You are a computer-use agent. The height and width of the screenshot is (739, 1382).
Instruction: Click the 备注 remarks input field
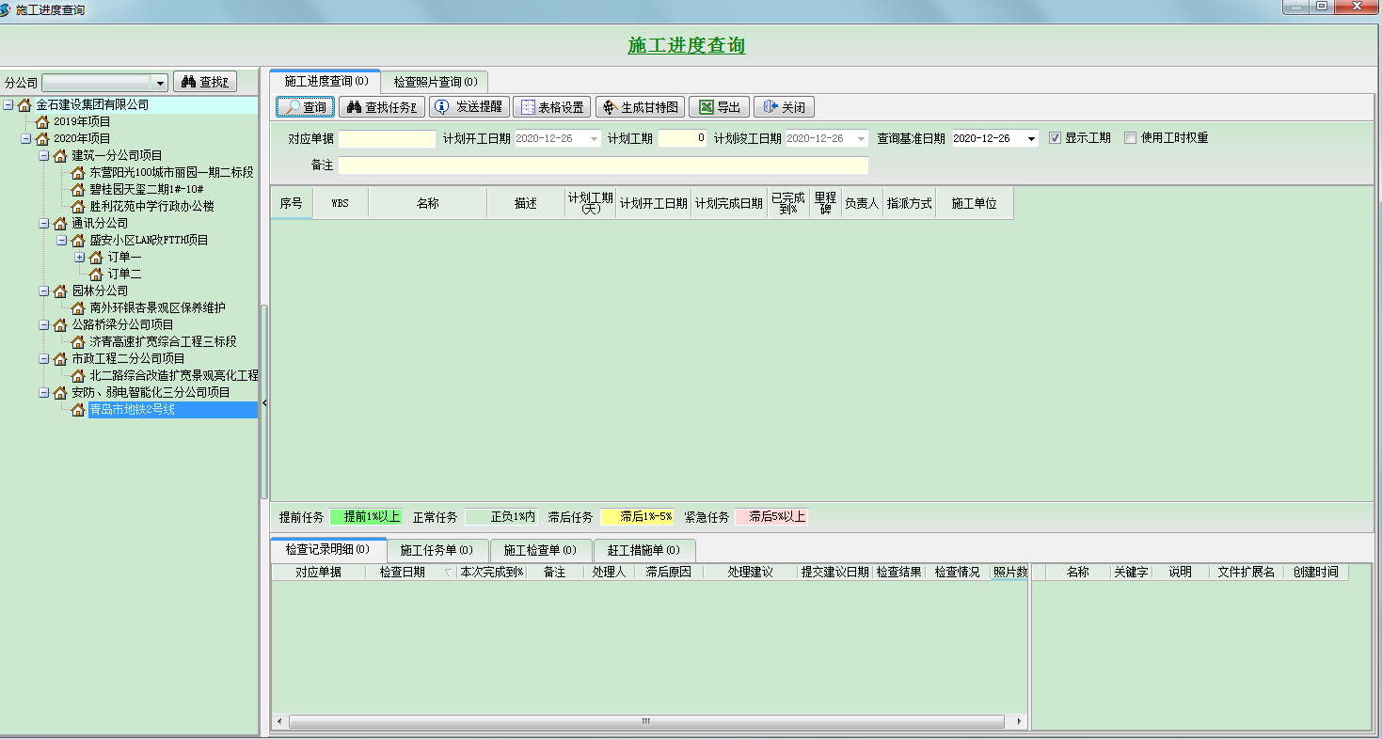(602, 165)
